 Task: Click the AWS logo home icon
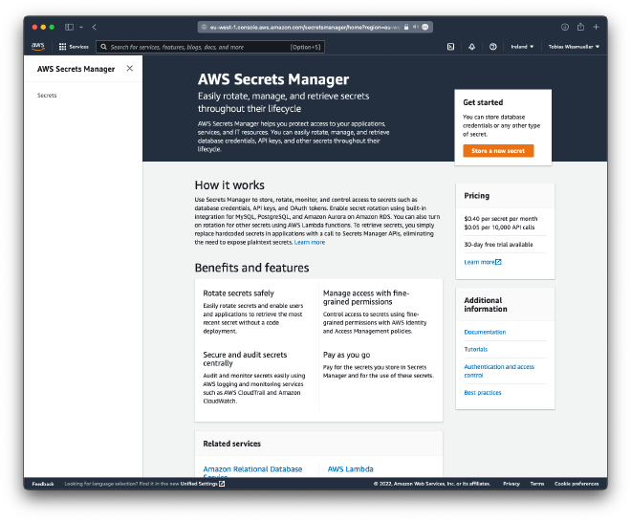tap(37, 46)
